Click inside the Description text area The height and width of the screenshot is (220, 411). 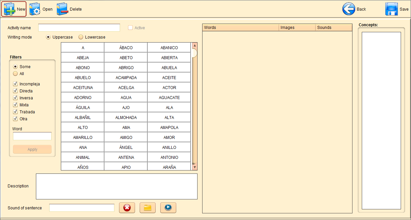point(117,186)
